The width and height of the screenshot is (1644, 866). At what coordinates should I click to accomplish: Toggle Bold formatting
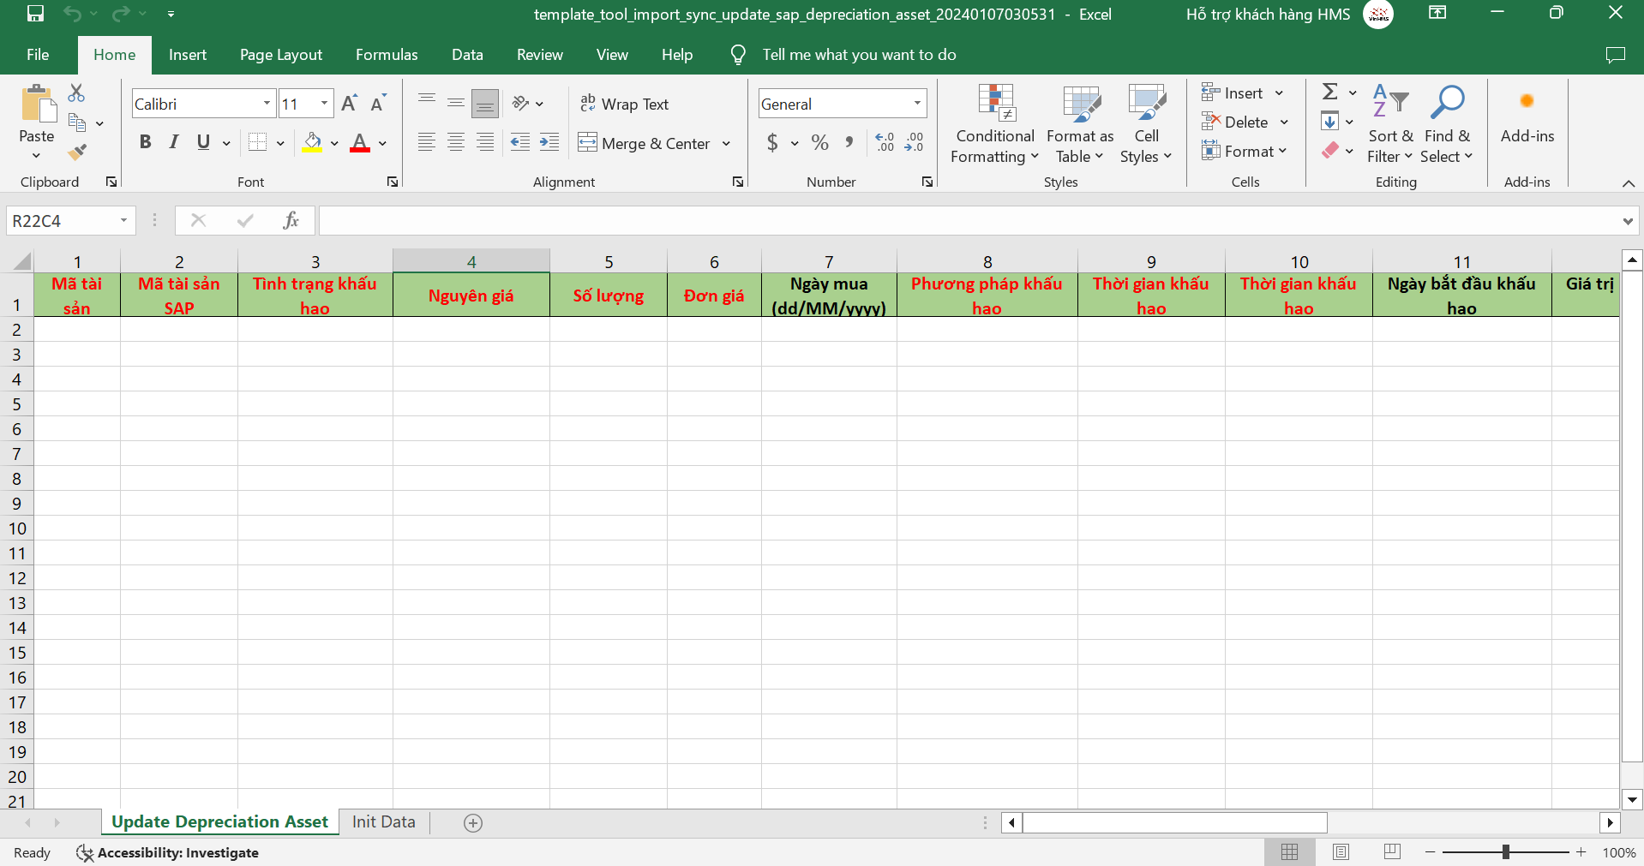tap(145, 142)
